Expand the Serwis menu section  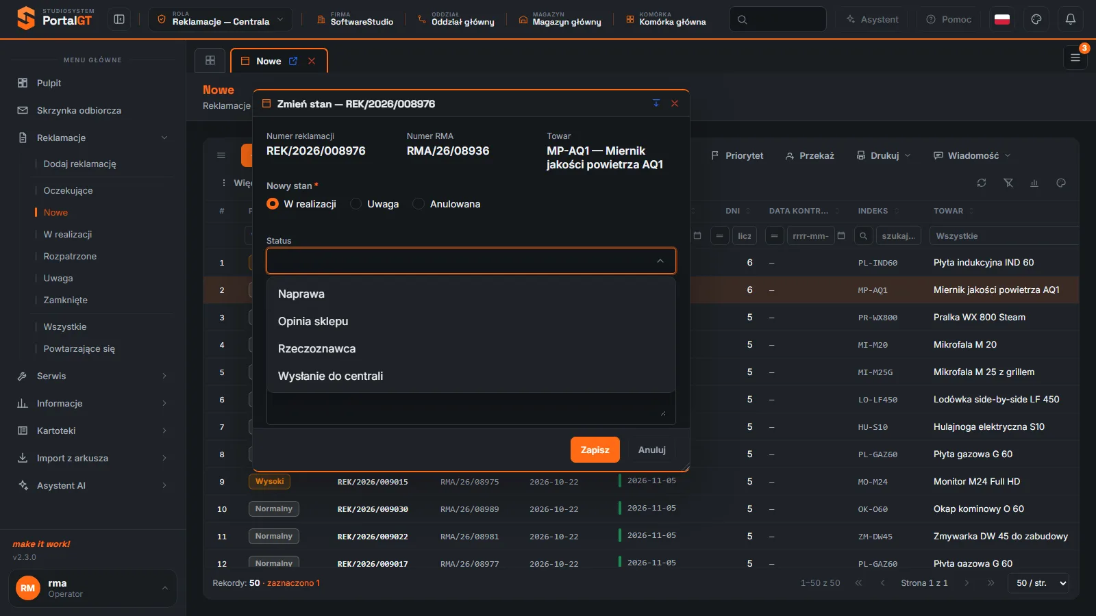[x=93, y=376]
